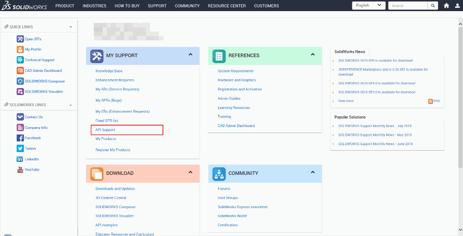Open the System Requirements link
The image size is (463, 236).
(236, 71)
